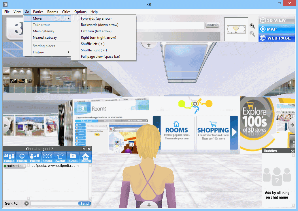Click the chat message 'softpedia: www.softpedia.com'
The image size is (298, 211).
tap(55, 166)
